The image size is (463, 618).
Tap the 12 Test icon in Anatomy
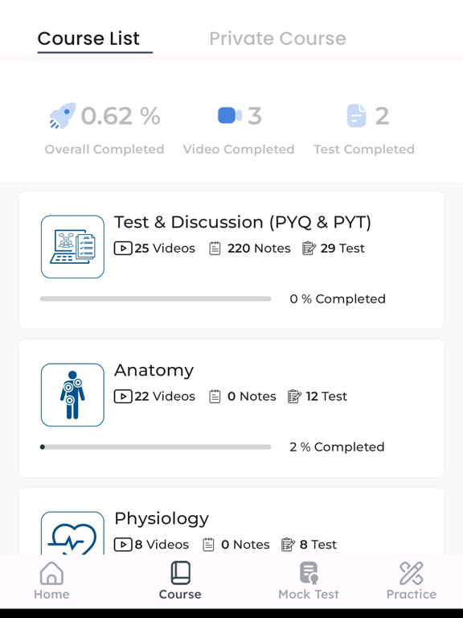[294, 396]
